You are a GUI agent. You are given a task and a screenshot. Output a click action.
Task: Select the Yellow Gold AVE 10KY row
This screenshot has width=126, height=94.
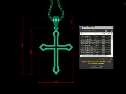coord(96,49)
